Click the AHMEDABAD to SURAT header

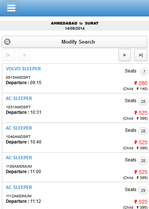[75, 23]
